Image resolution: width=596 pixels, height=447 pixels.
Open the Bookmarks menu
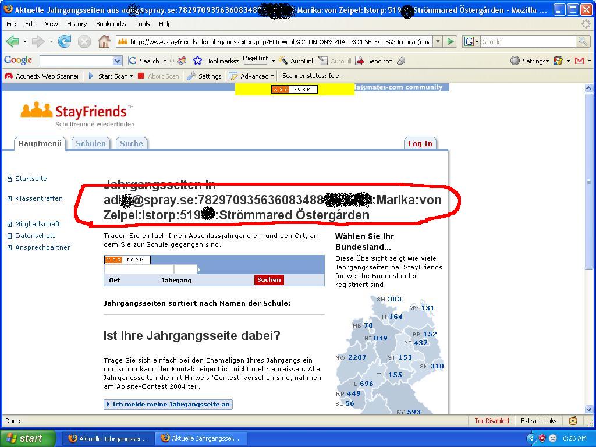pos(111,24)
